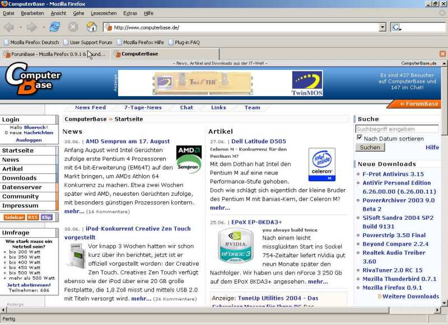Open the Forward button history dropdown arrow
This screenshot has height=325, width=448.
(44, 27)
